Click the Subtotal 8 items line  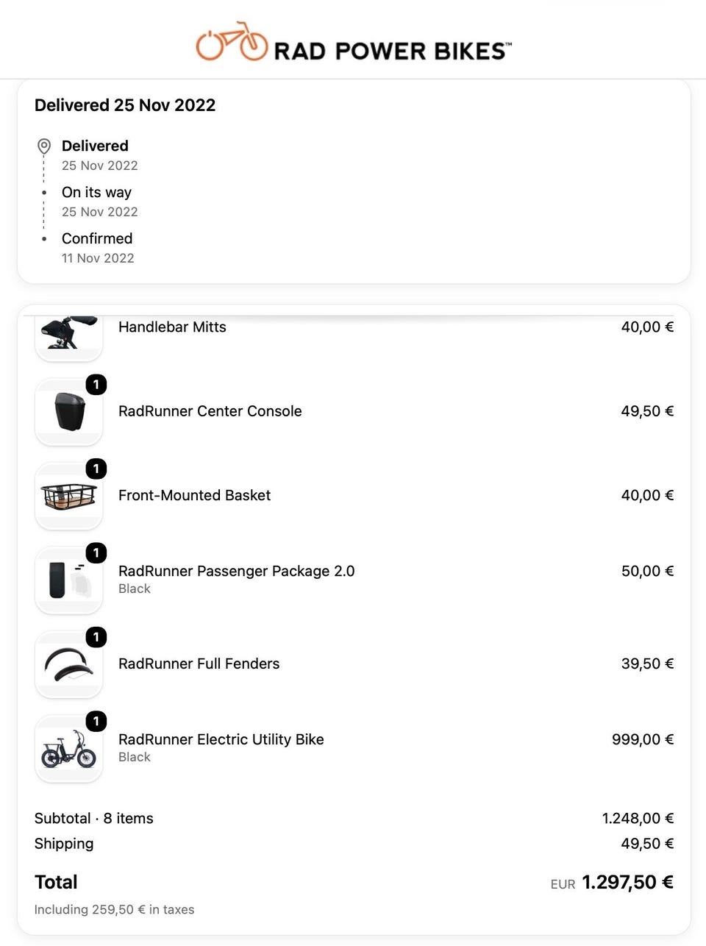tap(354, 818)
